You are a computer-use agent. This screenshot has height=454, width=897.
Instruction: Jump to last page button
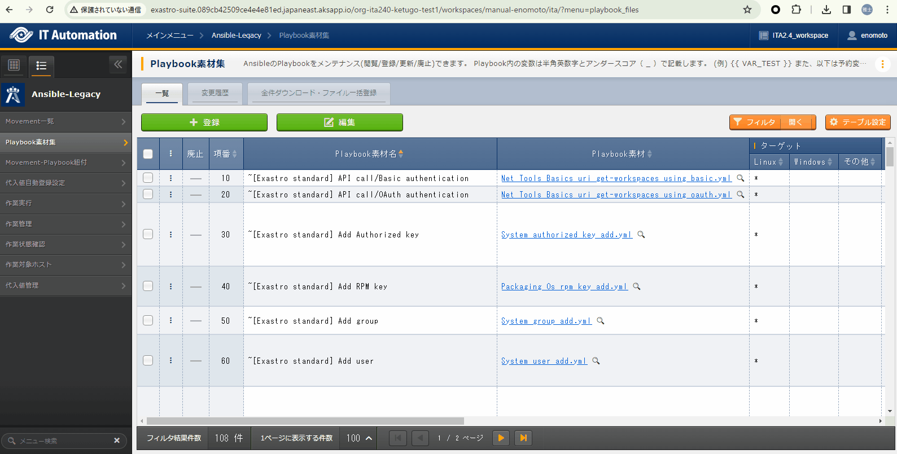(523, 438)
